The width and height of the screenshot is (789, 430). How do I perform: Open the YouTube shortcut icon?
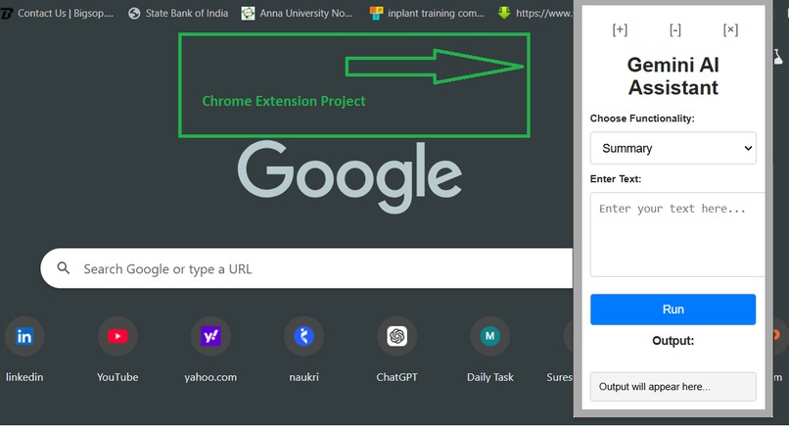(x=117, y=336)
